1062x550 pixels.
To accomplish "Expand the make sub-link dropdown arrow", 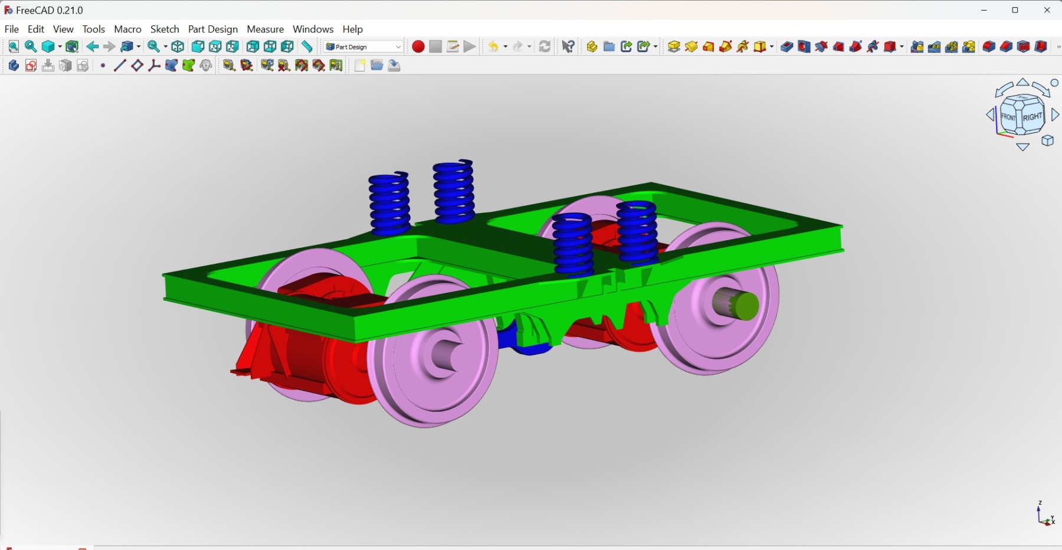I will 655,47.
